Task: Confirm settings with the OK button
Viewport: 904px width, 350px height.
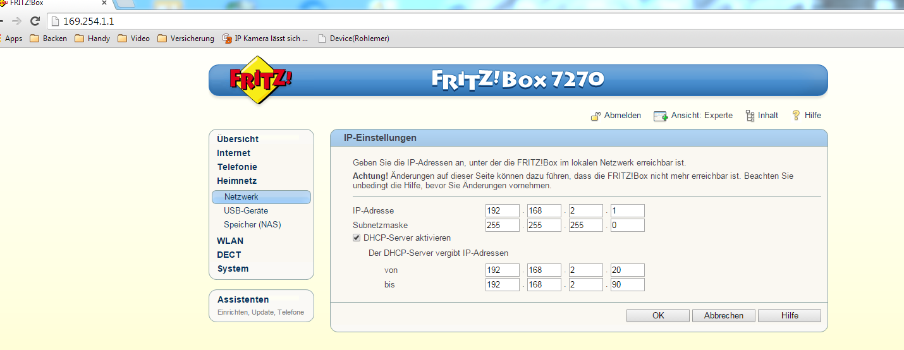Action: 658,315
